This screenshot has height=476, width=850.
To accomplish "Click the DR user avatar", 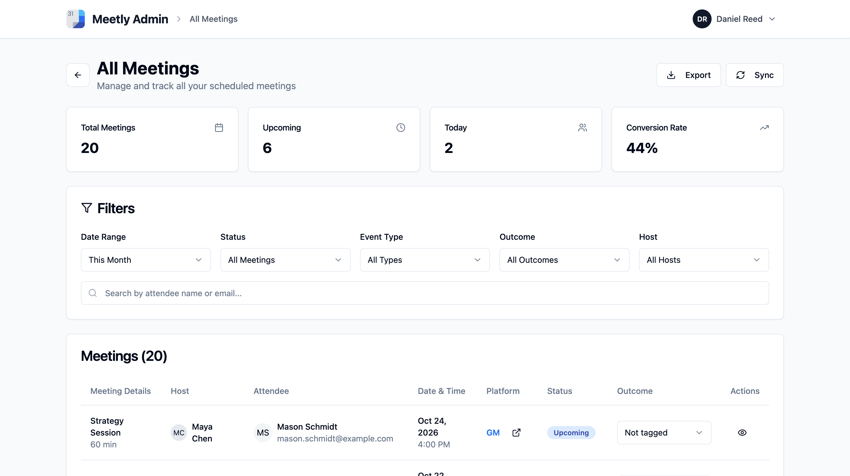I will point(702,19).
